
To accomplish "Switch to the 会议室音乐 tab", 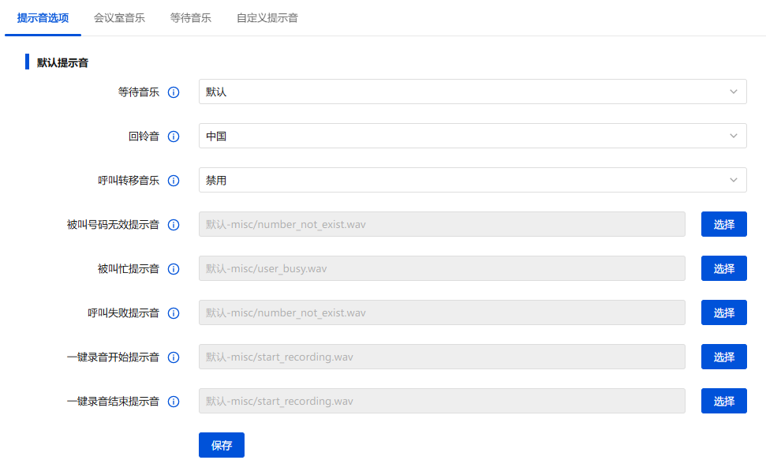I will [x=119, y=17].
